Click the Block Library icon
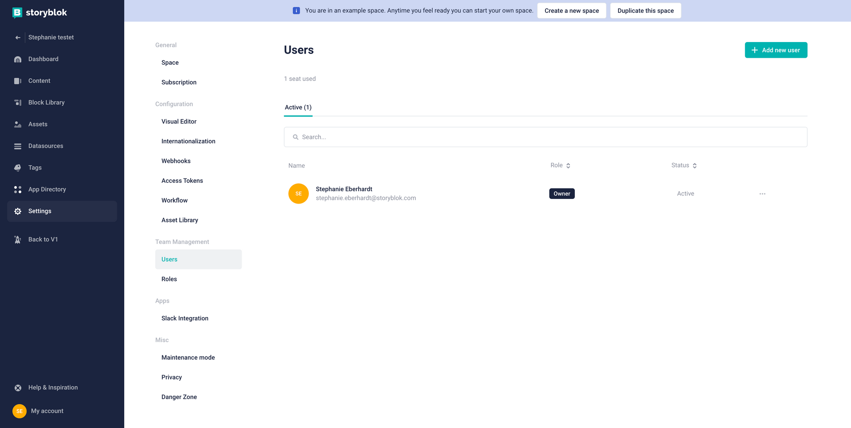This screenshot has height=428, width=851. pyautogui.click(x=18, y=102)
